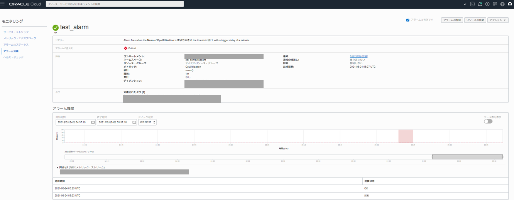Viewport: 514px width, 201px height.
Task: Uncheck the アラームは有効です checkbox
Action: 408,20
